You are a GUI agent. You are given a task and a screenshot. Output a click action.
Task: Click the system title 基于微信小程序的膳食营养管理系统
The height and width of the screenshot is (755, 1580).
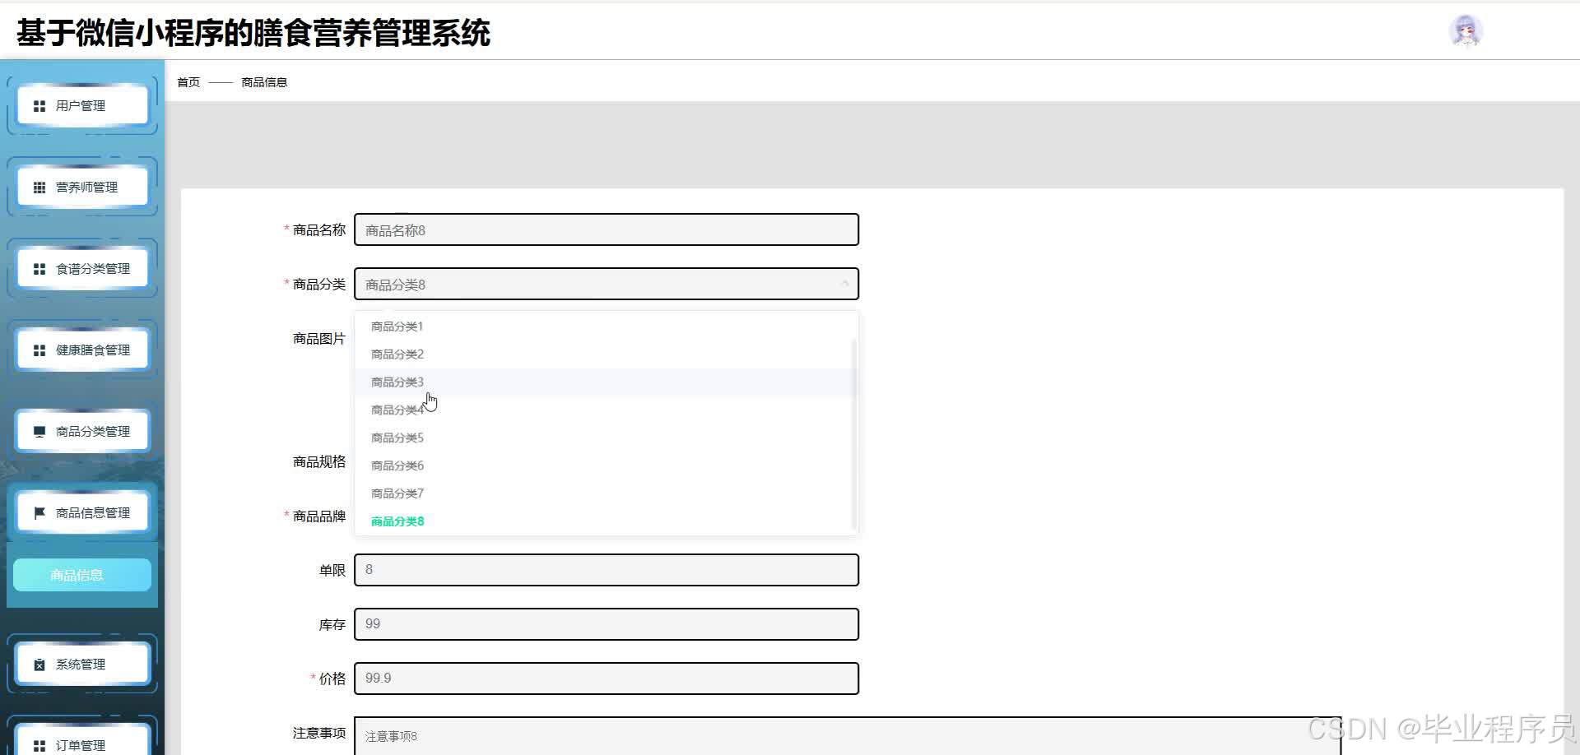[253, 34]
